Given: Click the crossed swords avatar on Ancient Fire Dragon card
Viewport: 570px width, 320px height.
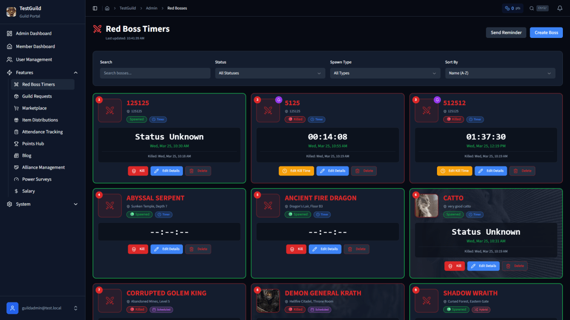Looking at the screenshot, I should (268, 206).
